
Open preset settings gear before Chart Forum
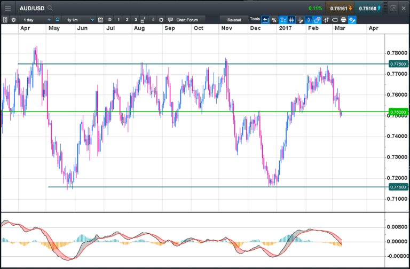click(161, 20)
